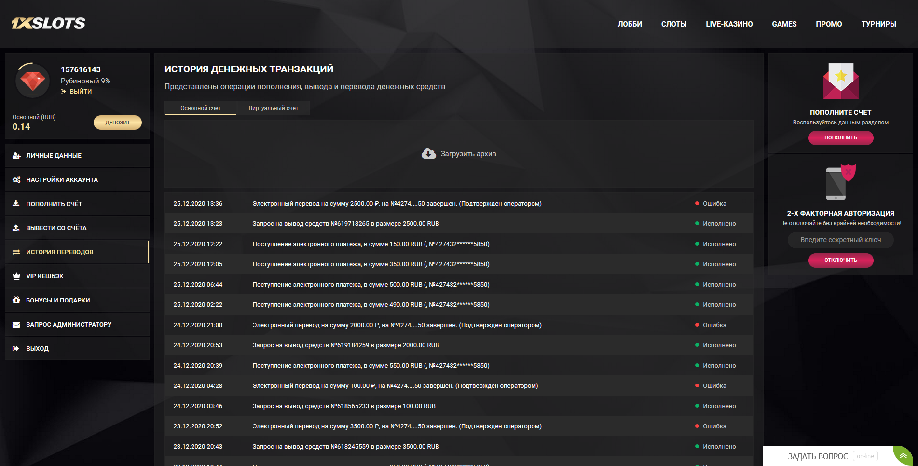
Task: Open the ТУРНИРЫ menu item
Action: point(878,24)
